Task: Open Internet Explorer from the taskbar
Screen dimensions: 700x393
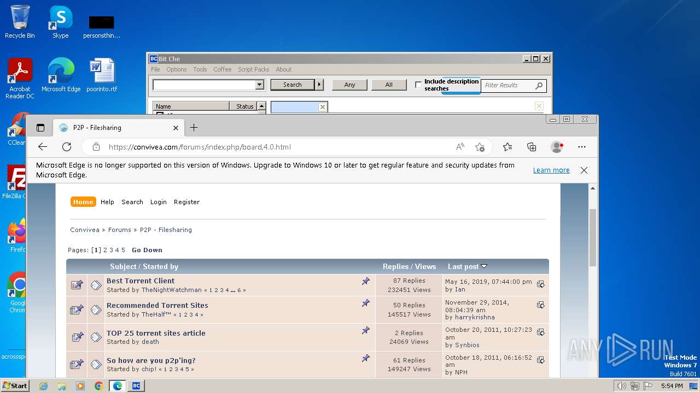Action: coord(43,386)
